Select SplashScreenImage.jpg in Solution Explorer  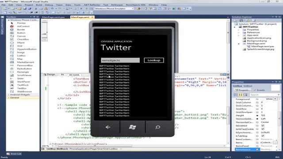[x=259, y=49]
